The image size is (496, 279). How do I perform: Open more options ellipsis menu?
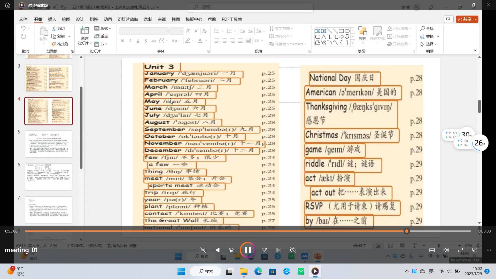489,250
